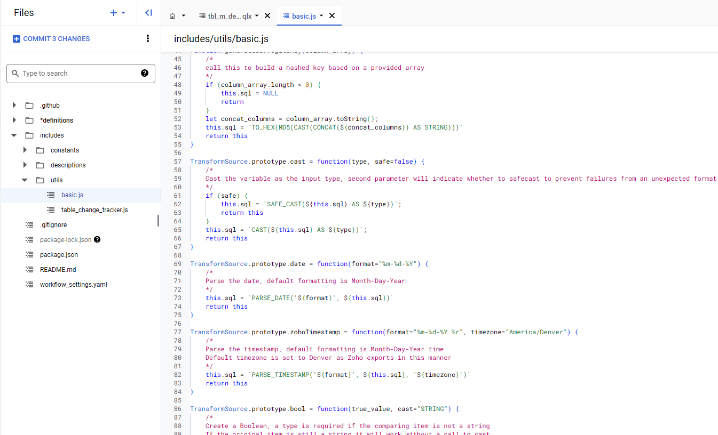
Task: Expand the *definitions folder arrow
Action: [x=14, y=120]
